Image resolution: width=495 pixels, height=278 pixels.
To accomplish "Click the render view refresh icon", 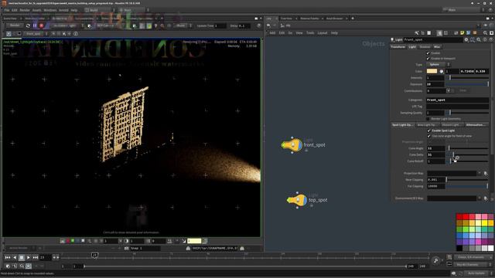I will click(28, 25).
